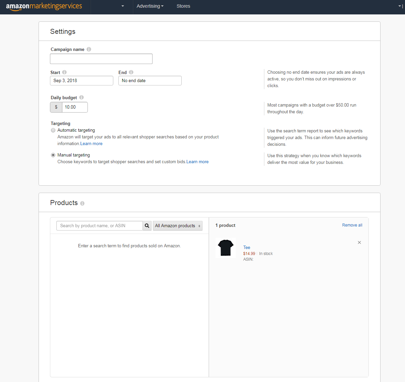Select Automatic targeting radio button
Screen dimensions: 405x382
53,130
